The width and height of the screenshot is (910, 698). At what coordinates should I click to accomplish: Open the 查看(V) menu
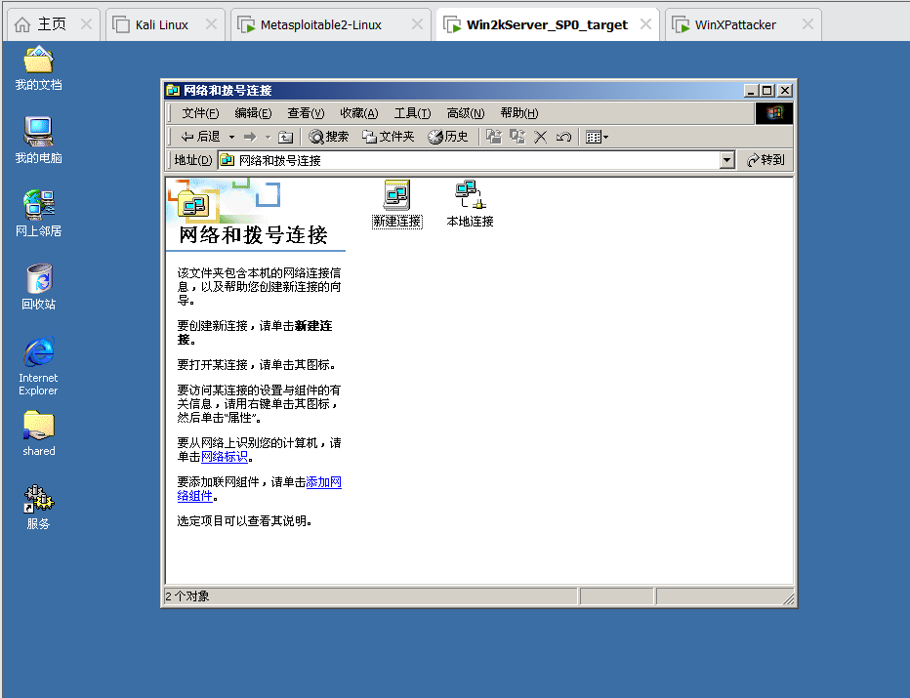coord(306,113)
